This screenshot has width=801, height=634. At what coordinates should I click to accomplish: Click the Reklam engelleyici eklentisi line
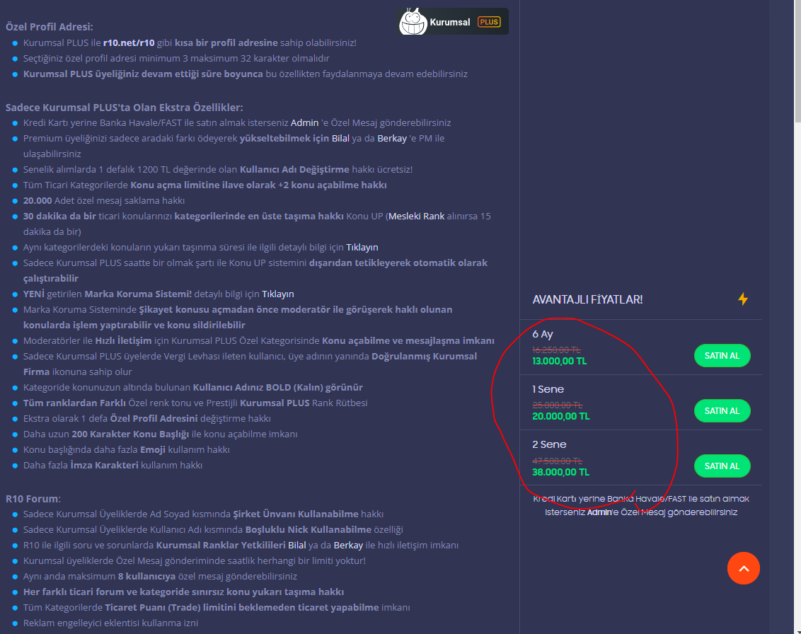click(x=110, y=623)
